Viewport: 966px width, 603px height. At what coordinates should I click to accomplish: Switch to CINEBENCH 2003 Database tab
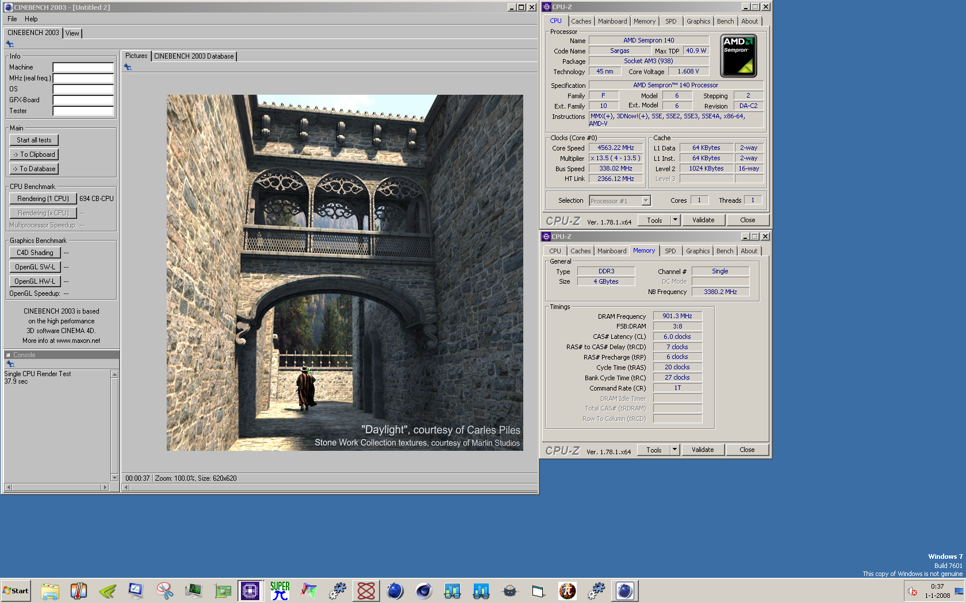pos(194,56)
